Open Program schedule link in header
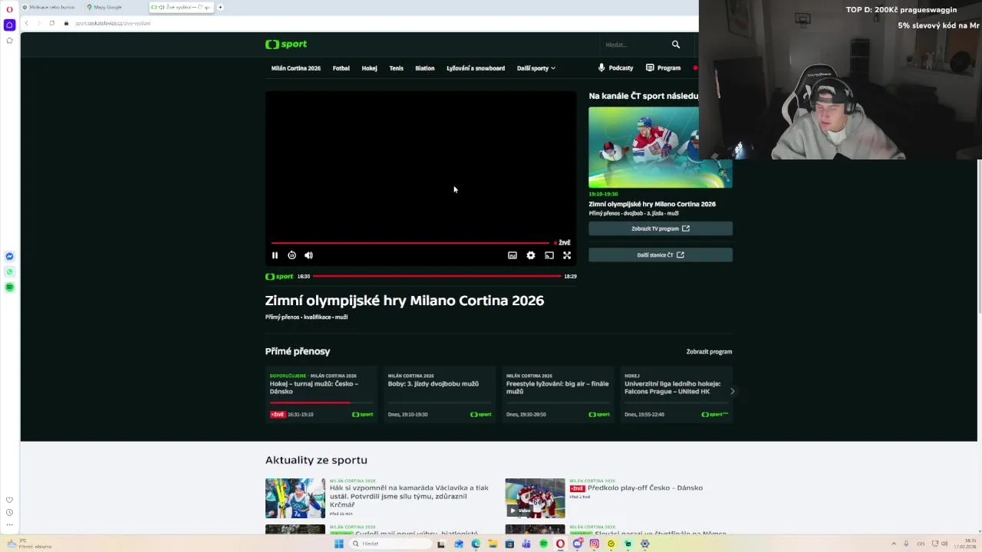 [664, 68]
